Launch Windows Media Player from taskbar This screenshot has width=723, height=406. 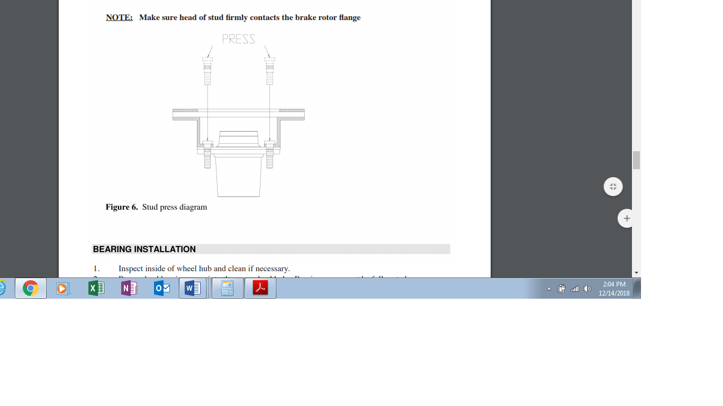(63, 289)
